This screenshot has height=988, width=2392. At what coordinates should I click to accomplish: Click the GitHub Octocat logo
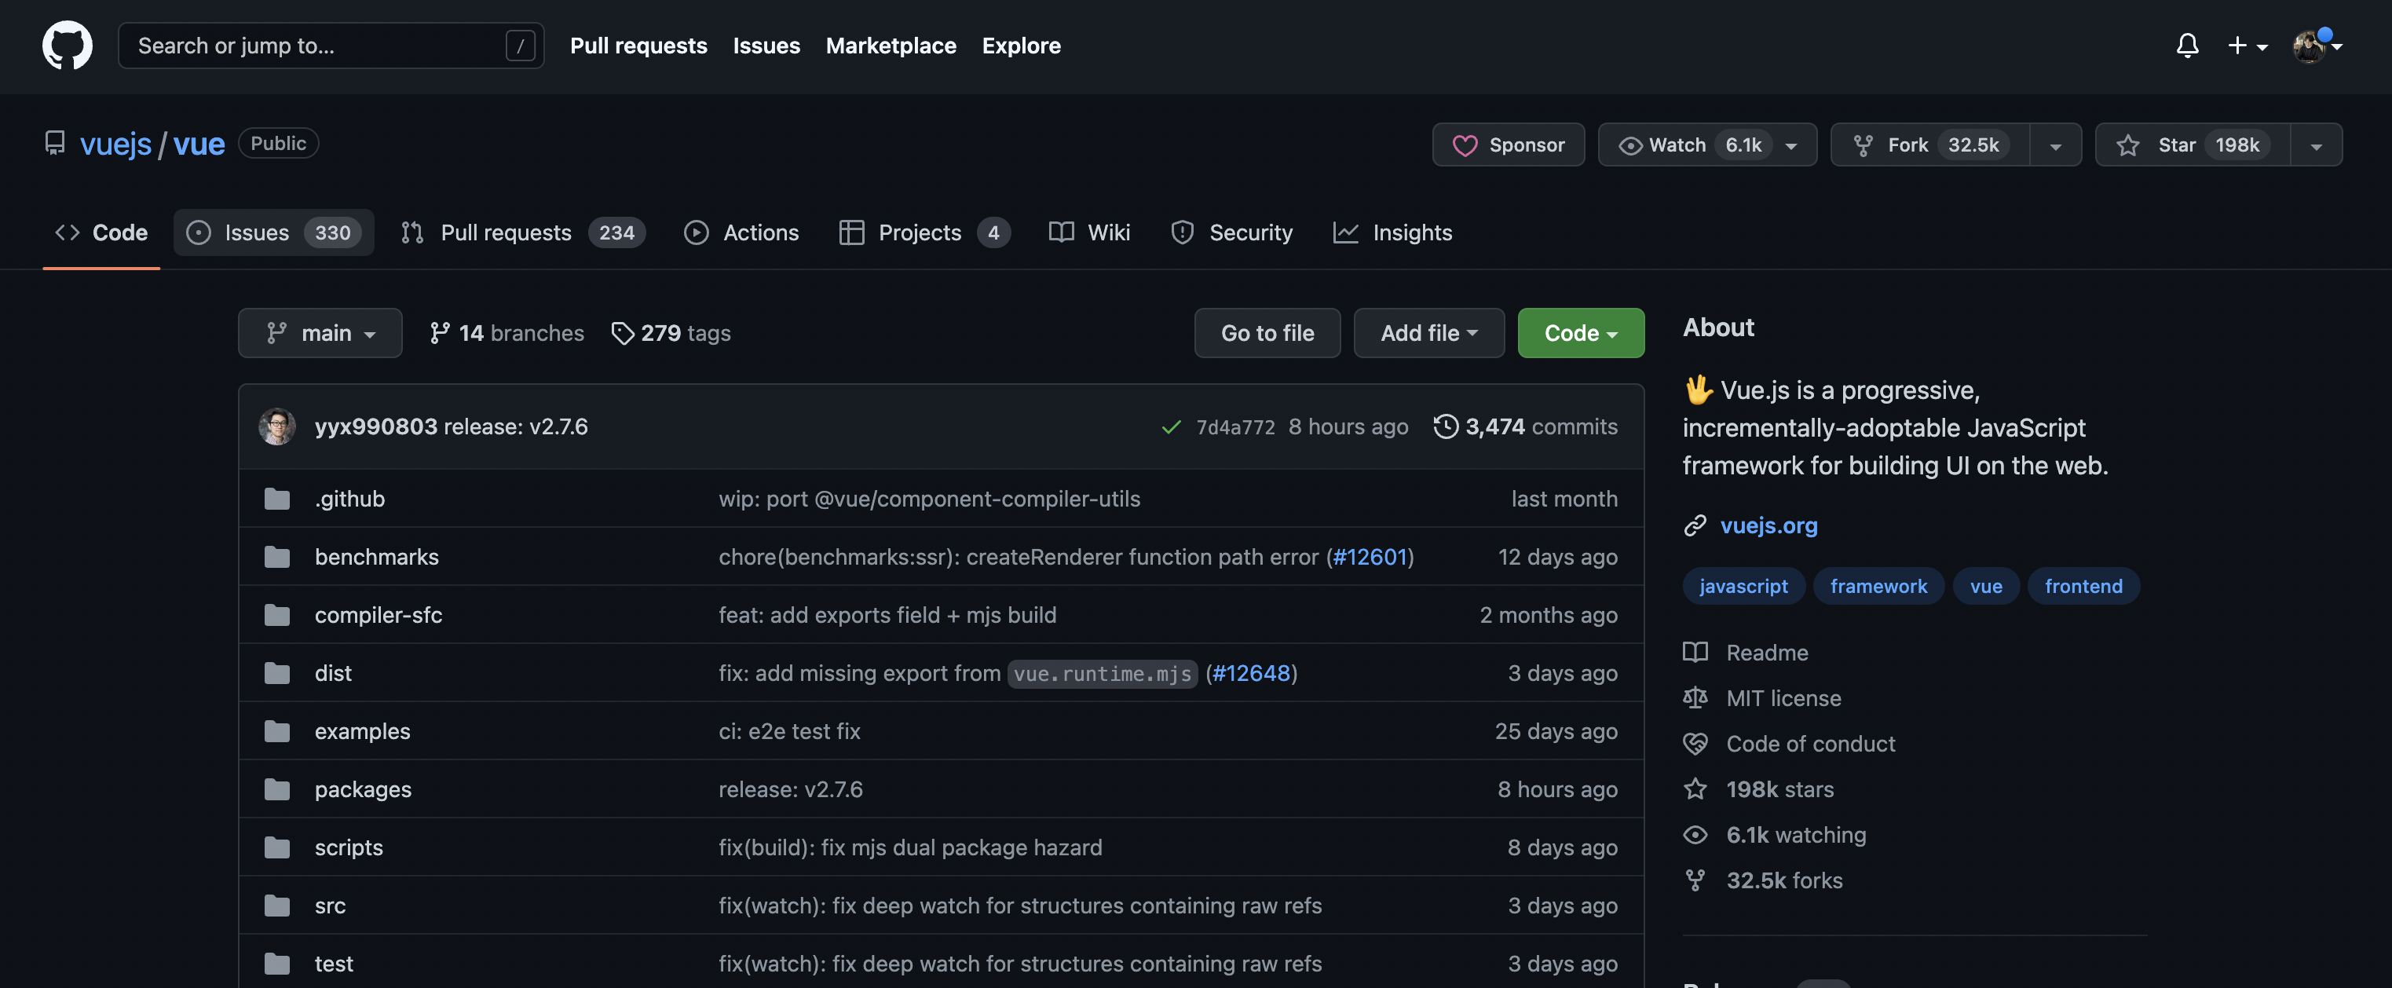[67, 45]
